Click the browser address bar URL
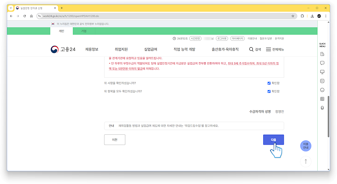 (71, 16)
